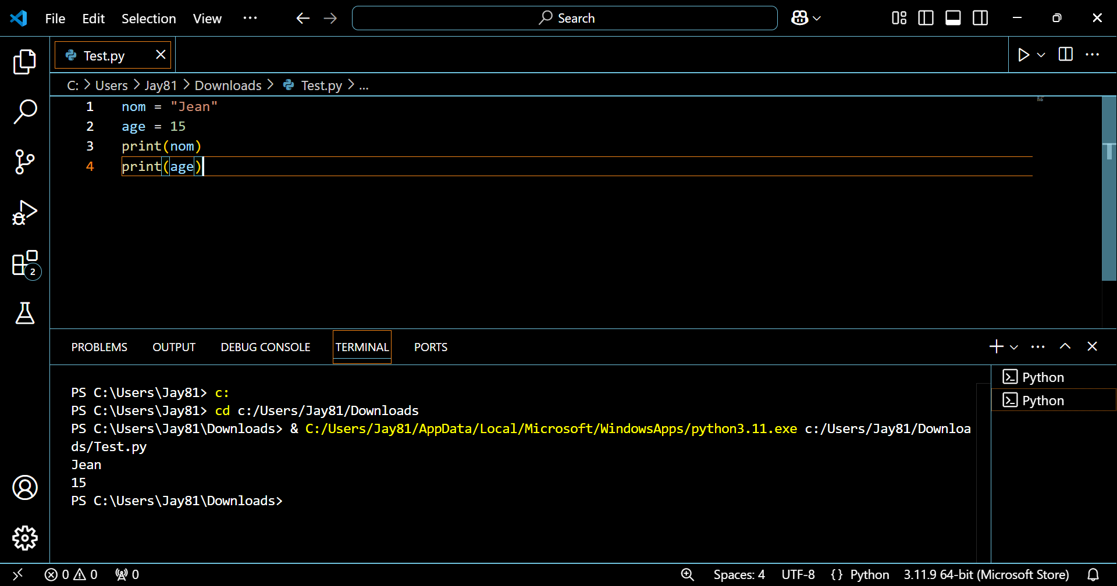The width and height of the screenshot is (1117, 586).
Task: Open the Selection menu
Action: (148, 19)
